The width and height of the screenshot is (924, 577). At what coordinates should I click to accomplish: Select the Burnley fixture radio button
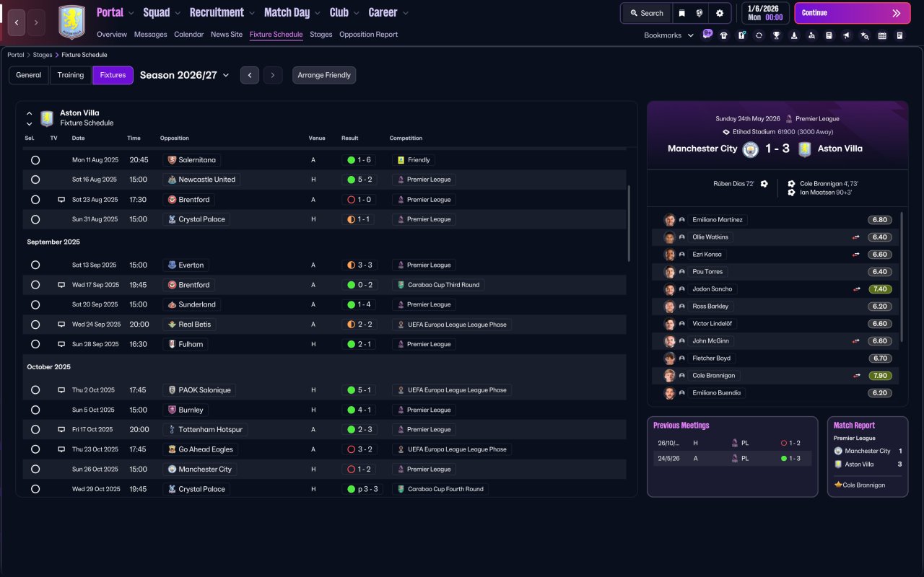(x=35, y=410)
